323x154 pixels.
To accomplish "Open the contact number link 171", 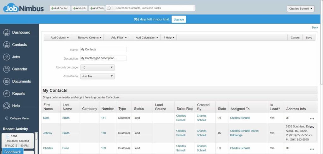I will pos(103,118).
